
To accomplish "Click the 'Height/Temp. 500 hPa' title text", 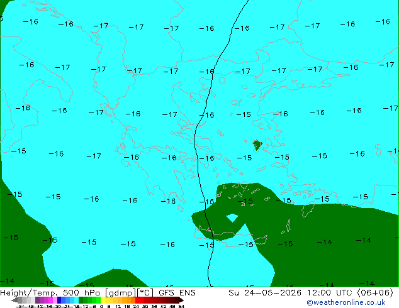I will (50, 293).
